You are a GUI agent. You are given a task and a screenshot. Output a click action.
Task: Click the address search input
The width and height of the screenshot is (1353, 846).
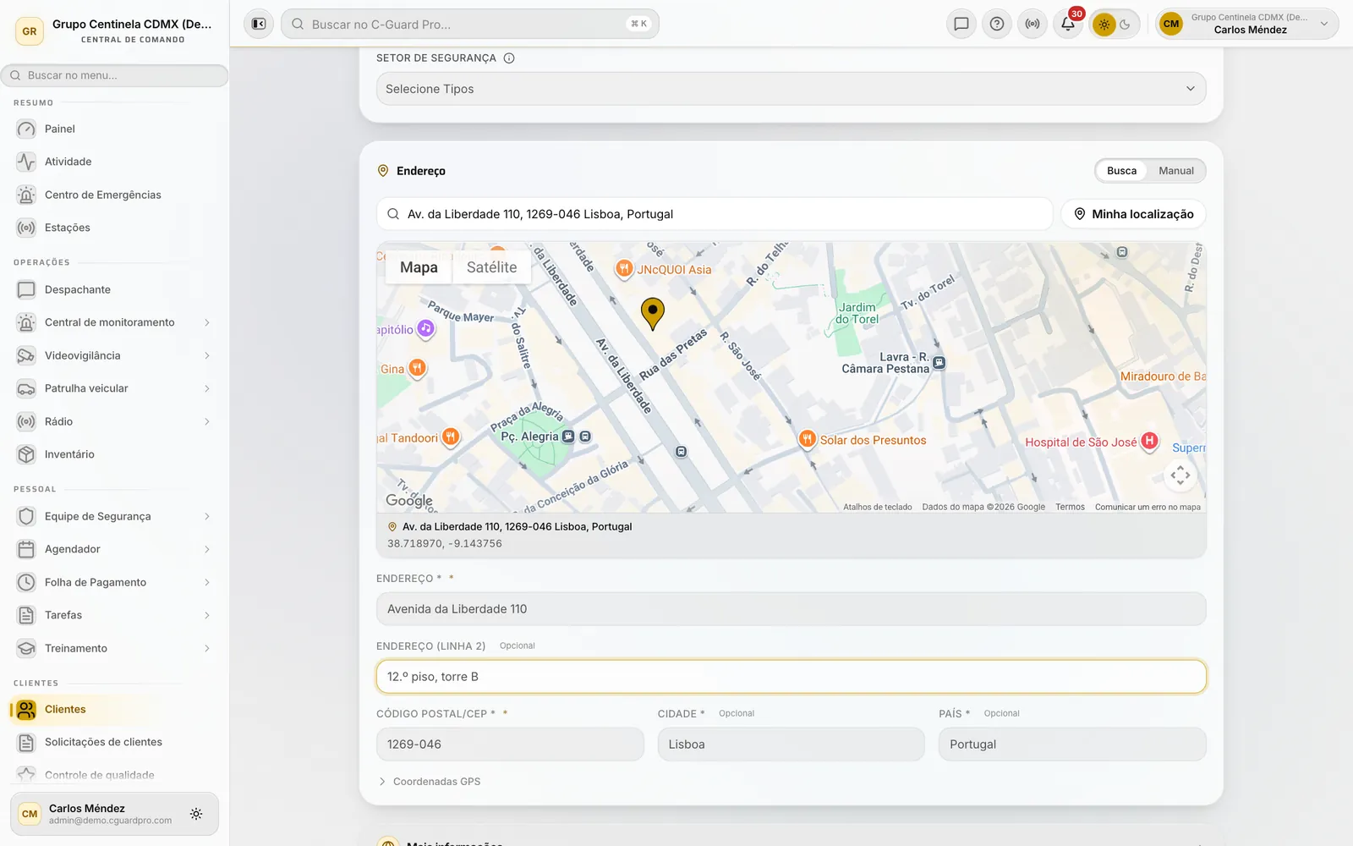(x=715, y=214)
